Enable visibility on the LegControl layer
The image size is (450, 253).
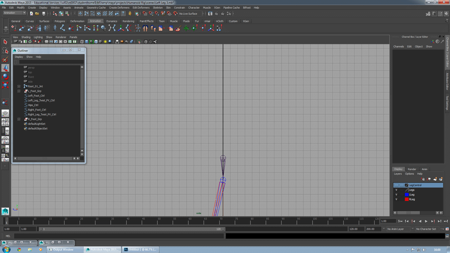point(397,185)
